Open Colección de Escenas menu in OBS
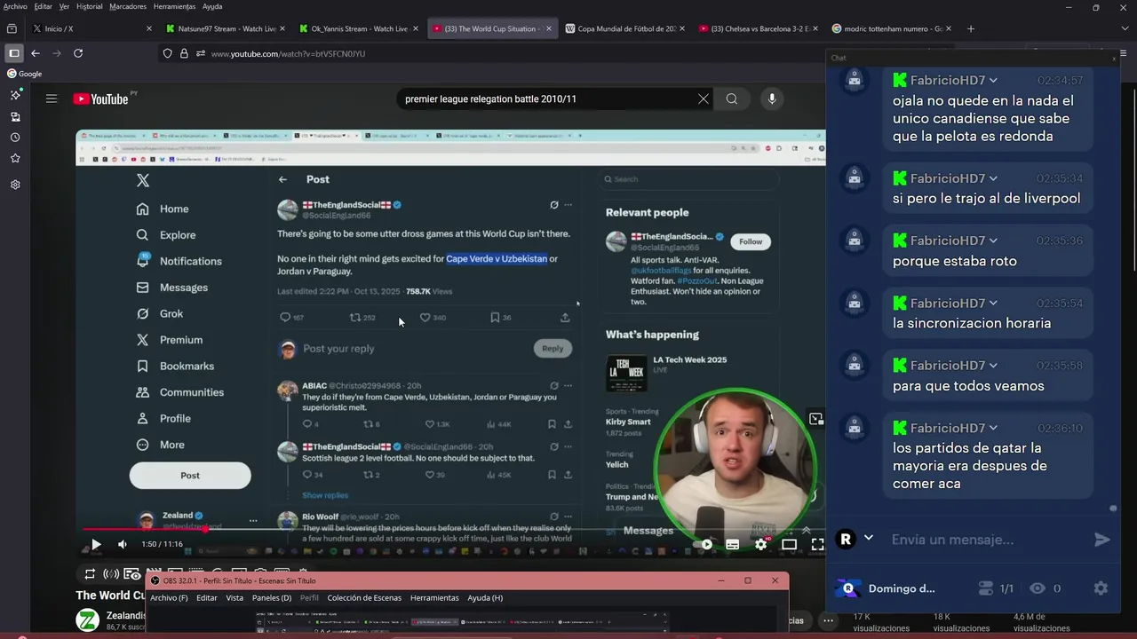 [364, 598]
